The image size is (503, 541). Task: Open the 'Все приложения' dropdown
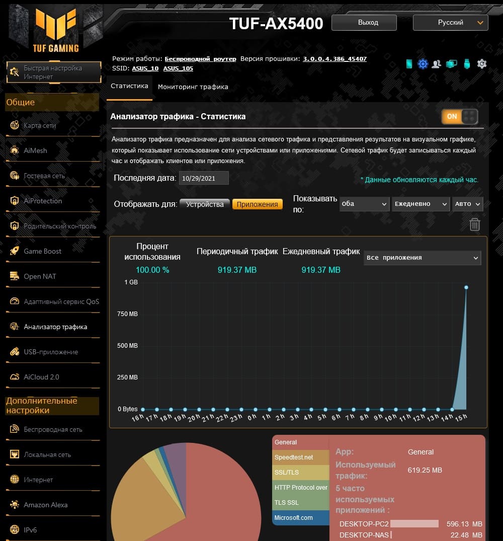423,258
